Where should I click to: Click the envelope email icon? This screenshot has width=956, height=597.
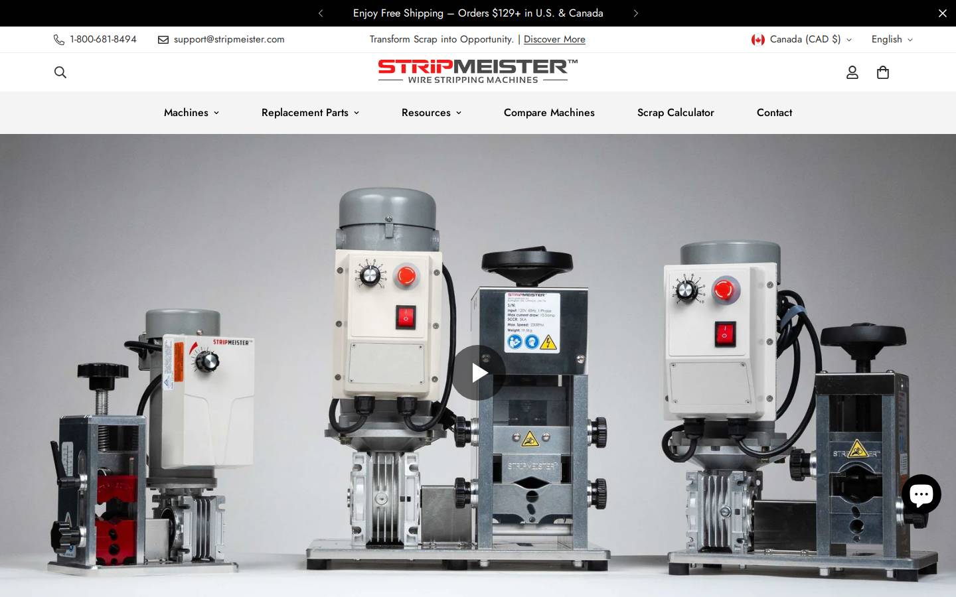(163, 40)
